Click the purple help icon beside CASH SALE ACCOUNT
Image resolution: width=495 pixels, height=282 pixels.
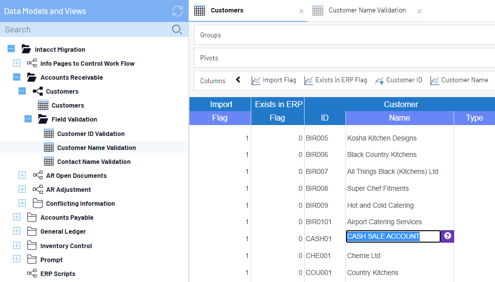[x=448, y=236]
